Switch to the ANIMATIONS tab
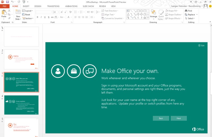Screen dimensions: 212x137 [71, 6]
